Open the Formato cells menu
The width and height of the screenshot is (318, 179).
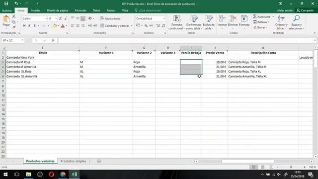tap(244, 22)
